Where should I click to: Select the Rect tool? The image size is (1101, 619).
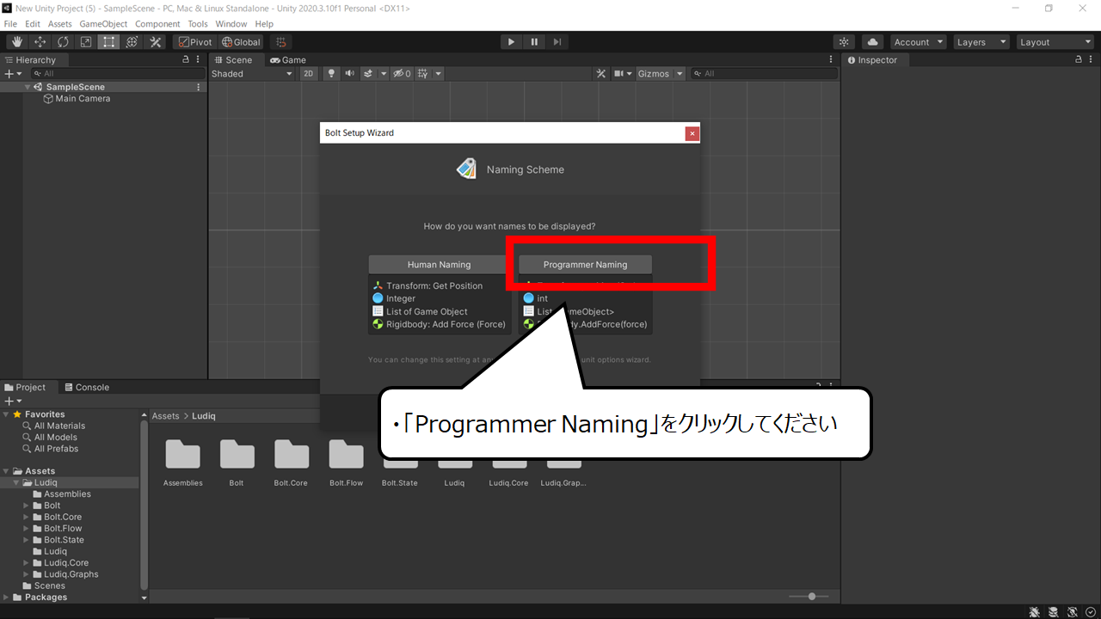pyautogui.click(x=108, y=42)
